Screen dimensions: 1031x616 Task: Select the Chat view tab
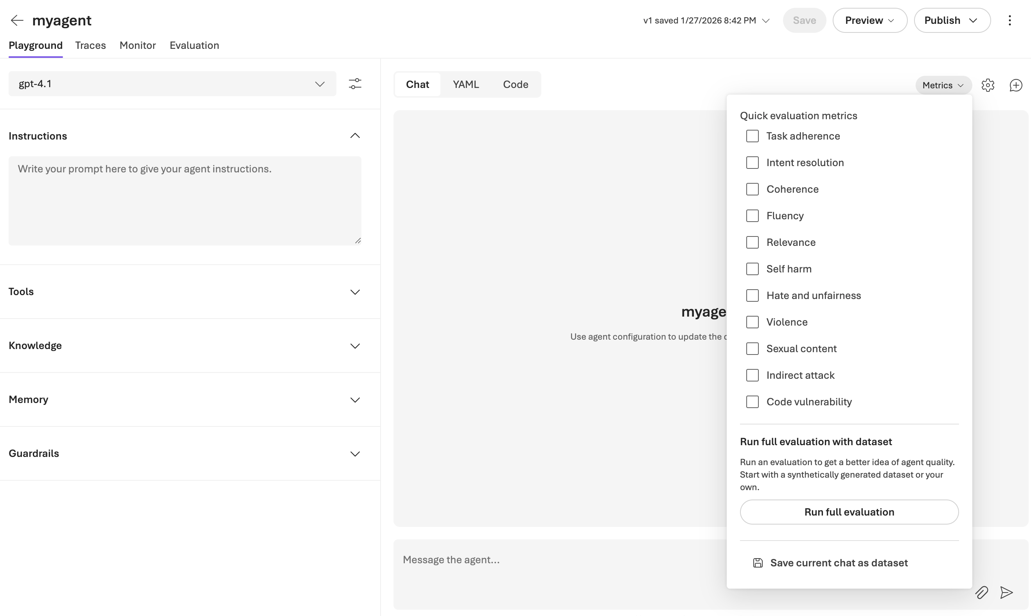(x=417, y=84)
